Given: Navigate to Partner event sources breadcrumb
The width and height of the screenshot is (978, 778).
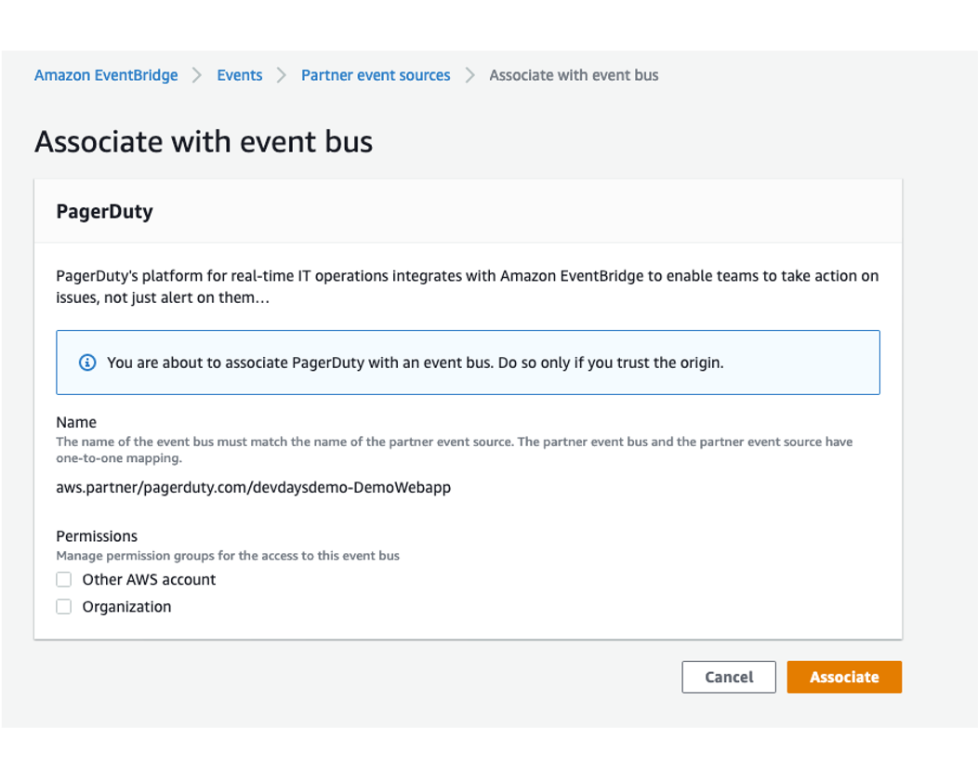Looking at the screenshot, I should [376, 75].
